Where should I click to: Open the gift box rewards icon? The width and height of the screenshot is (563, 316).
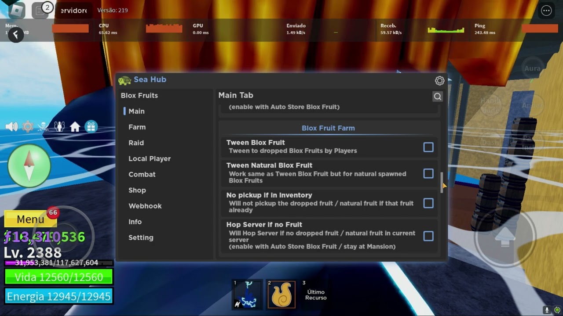point(91,127)
